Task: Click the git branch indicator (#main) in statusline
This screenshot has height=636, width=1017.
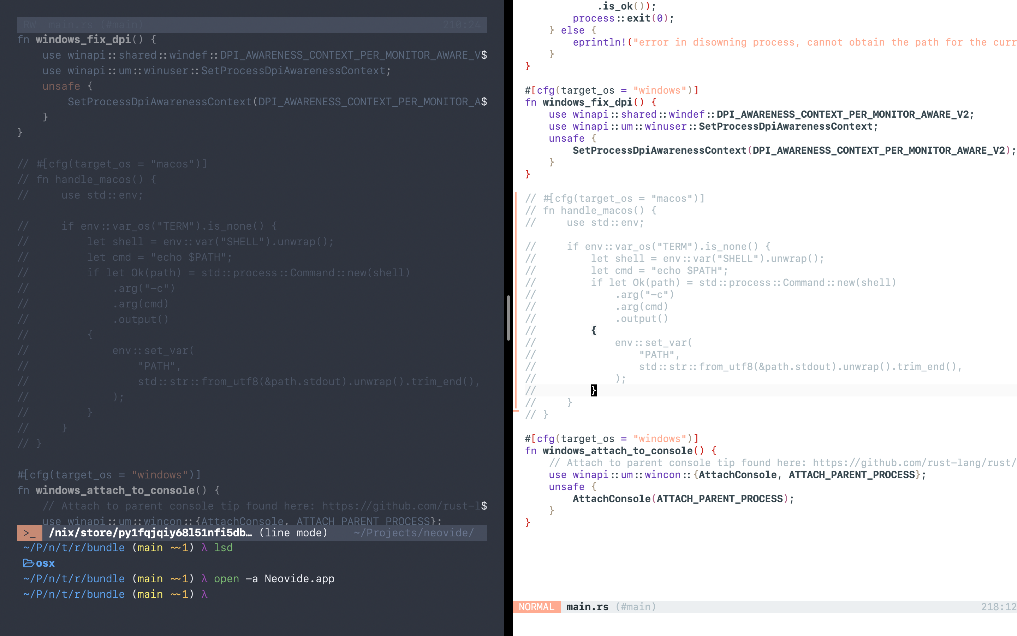Action: point(636,607)
